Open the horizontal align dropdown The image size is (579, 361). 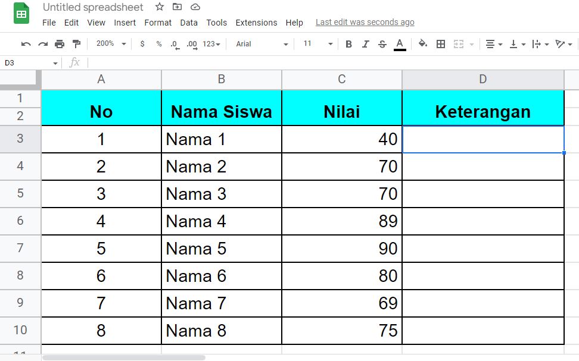(494, 44)
